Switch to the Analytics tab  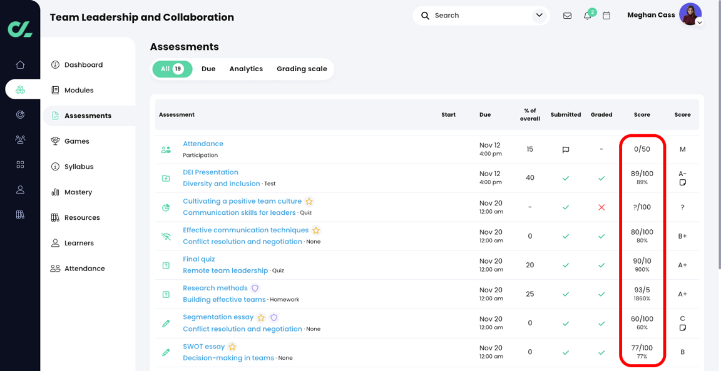(x=246, y=69)
